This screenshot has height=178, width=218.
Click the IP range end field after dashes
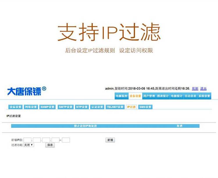click(x=66, y=140)
